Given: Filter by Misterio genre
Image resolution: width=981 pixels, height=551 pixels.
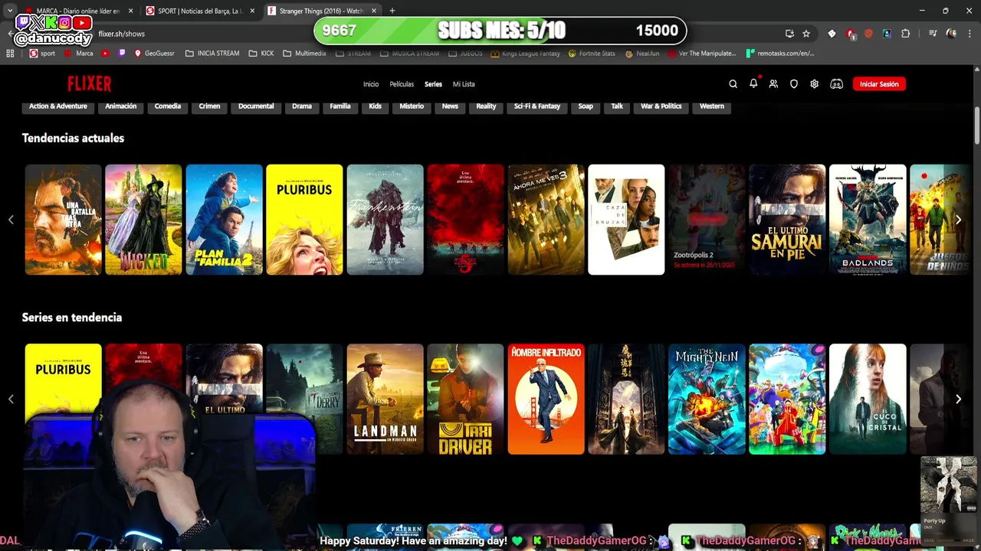Looking at the screenshot, I should click(x=412, y=106).
